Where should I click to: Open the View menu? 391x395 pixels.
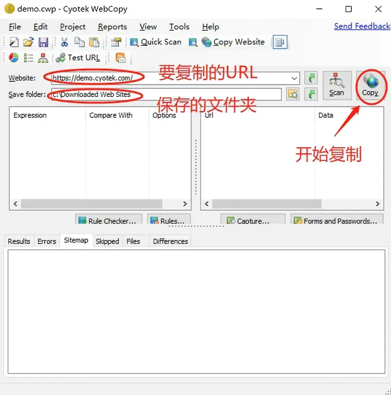point(148,27)
